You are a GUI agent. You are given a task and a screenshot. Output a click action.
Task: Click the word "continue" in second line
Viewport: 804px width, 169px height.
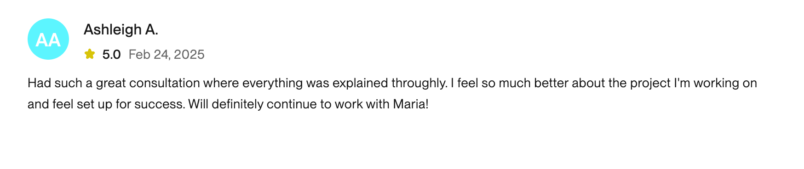tap(292, 104)
